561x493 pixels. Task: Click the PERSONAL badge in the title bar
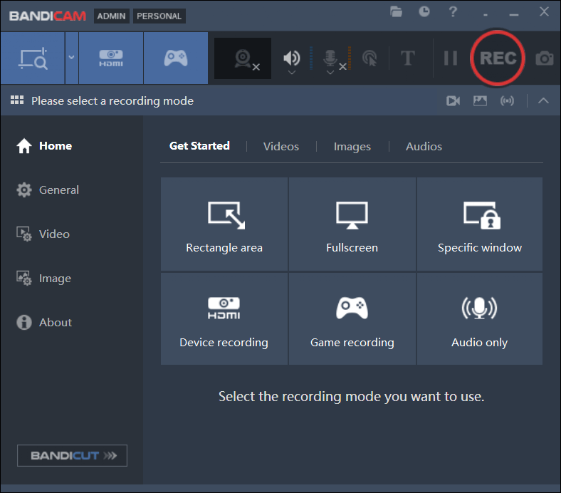click(159, 16)
